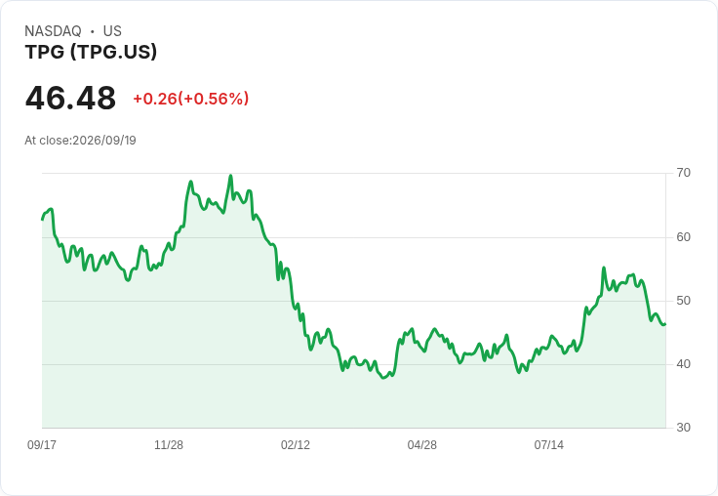Click the 60 y-axis price label
The width and height of the screenshot is (718, 496).
coord(683,237)
